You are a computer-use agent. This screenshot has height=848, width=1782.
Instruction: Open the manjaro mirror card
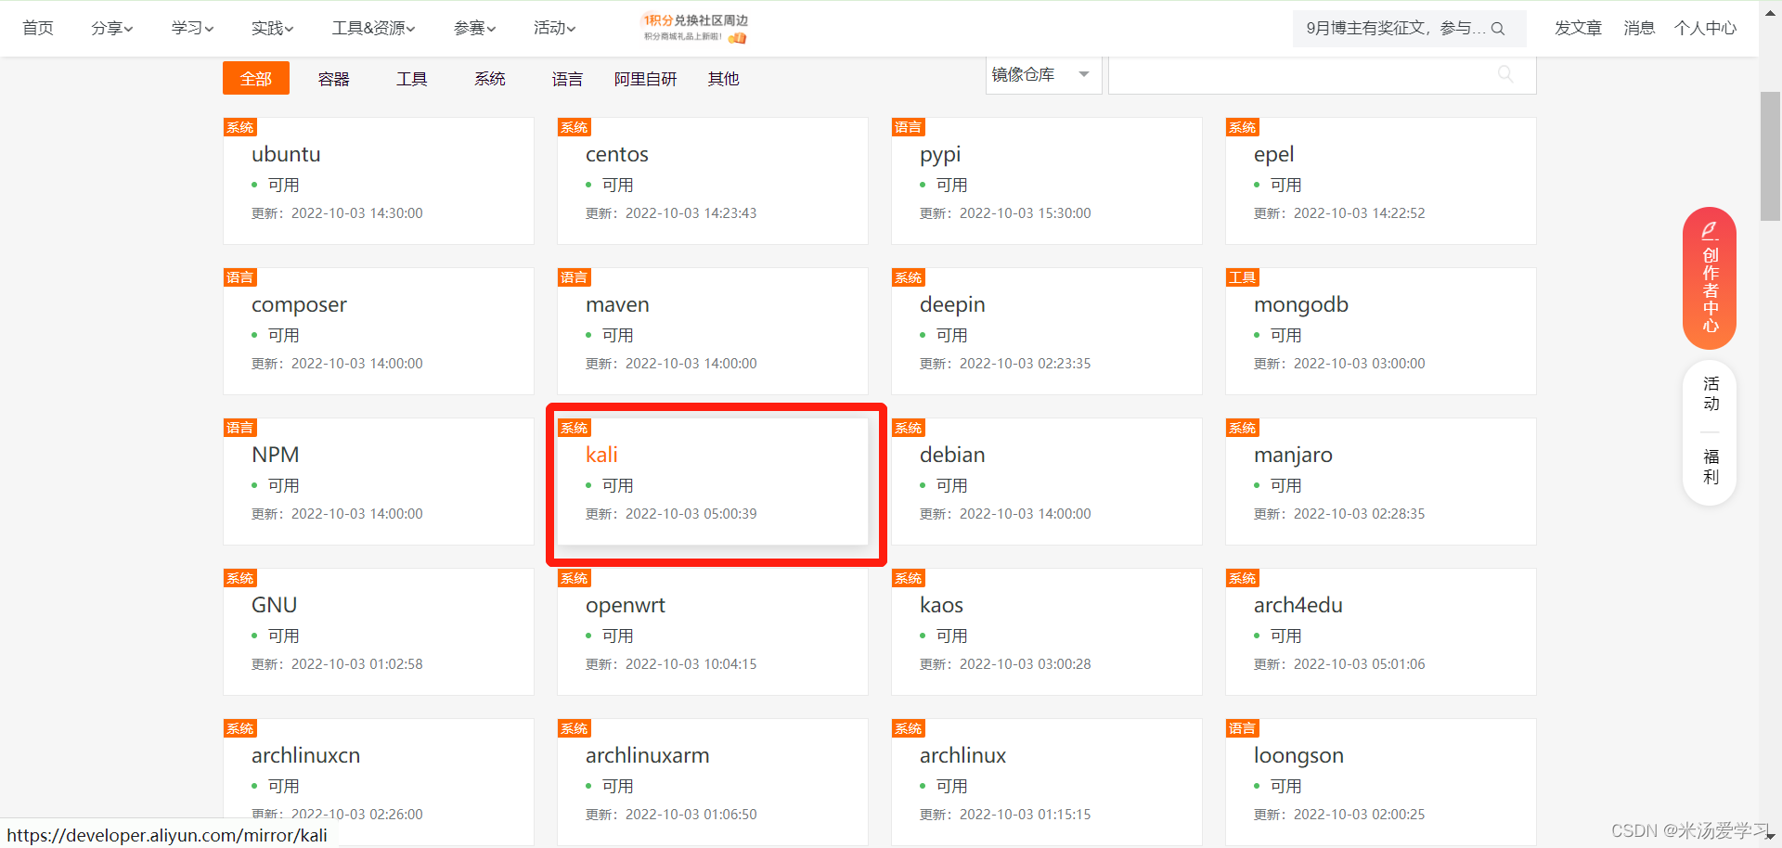pyautogui.click(x=1381, y=482)
